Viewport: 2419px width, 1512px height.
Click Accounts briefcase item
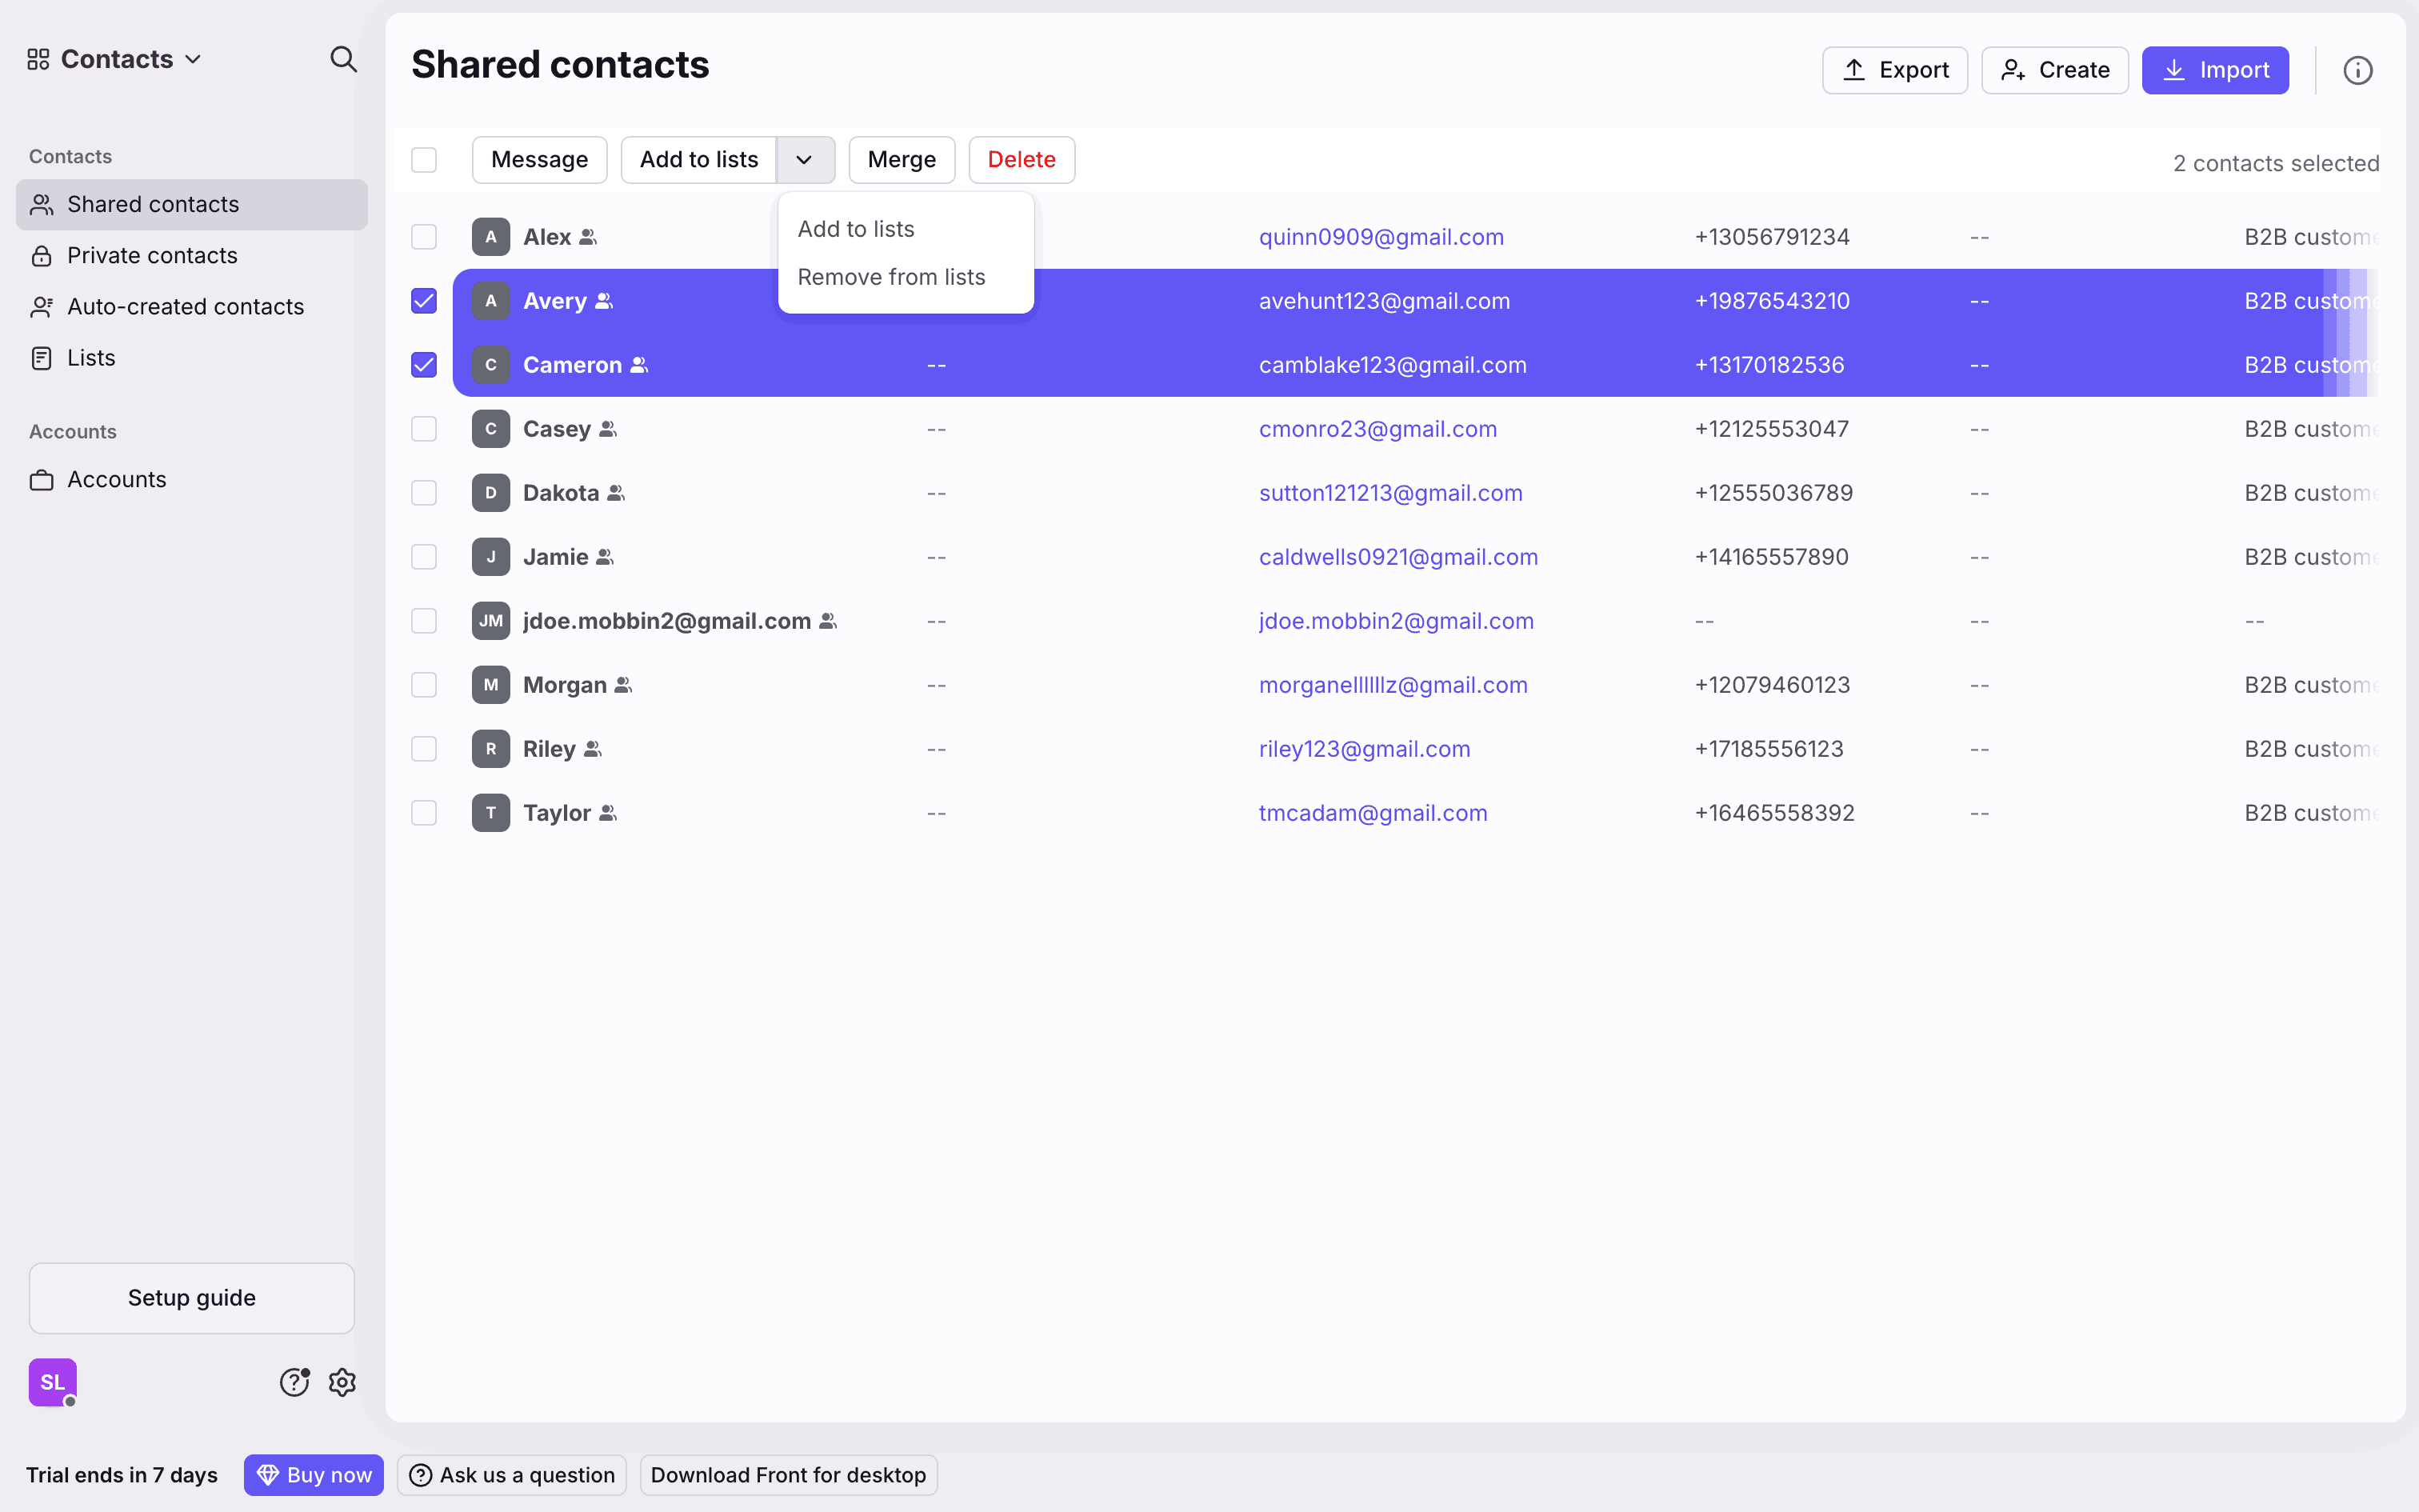tap(116, 480)
